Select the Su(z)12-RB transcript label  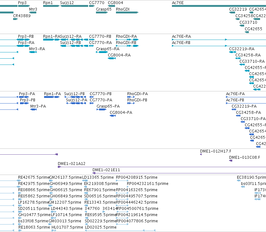click(70, 43)
